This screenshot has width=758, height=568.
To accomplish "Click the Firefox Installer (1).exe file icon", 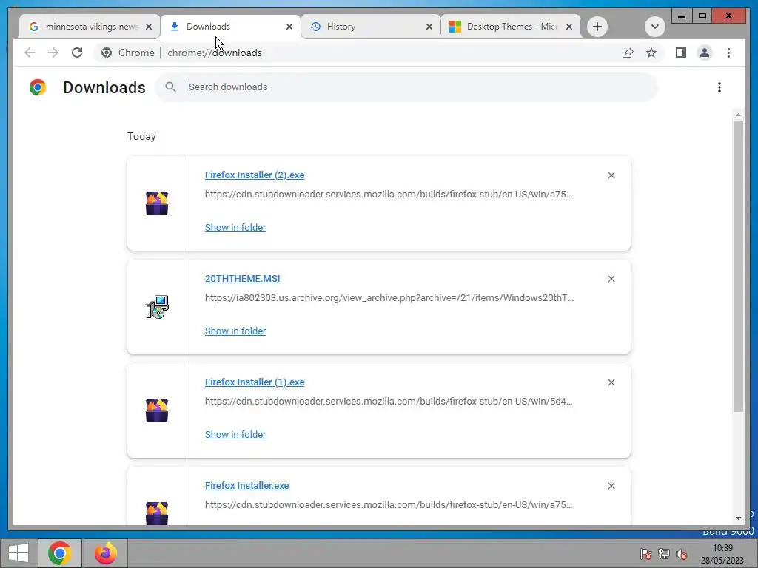I will point(157,410).
